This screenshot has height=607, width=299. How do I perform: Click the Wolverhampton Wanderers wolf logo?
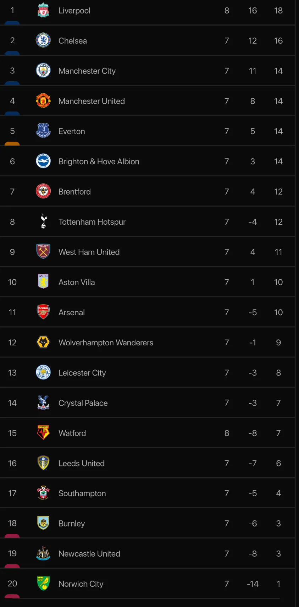click(x=43, y=342)
